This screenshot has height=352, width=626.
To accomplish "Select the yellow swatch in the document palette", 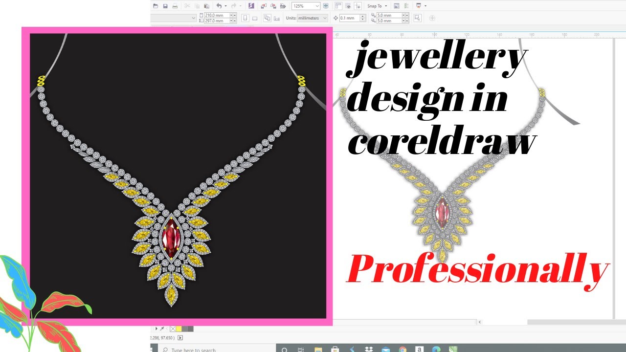I will coord(179,329).
